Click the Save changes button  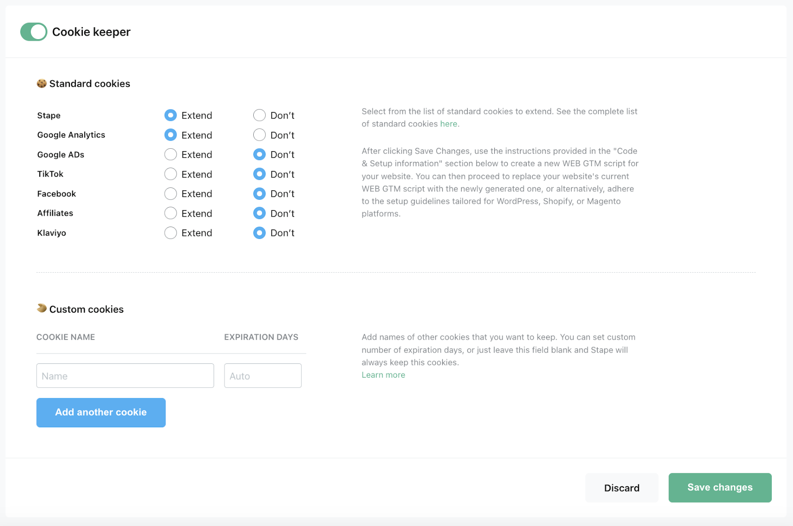tap(720, 488)
